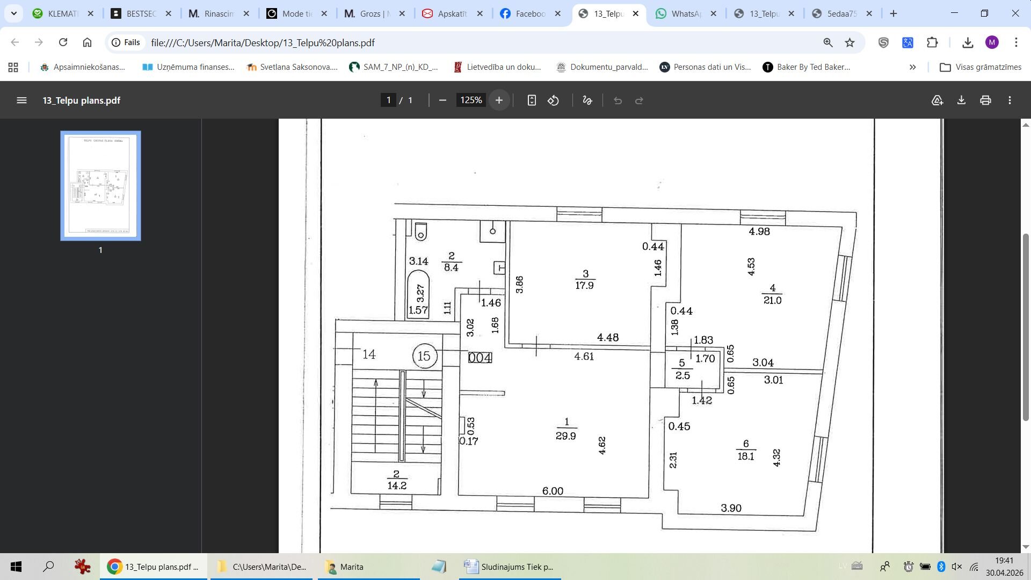Save PDF to Google Drive icon

(x=937, y=100)
